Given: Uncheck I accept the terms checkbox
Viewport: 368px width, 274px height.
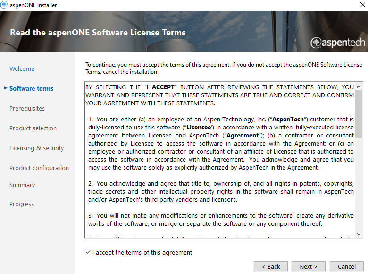Looking at the screenshot, I should (88, 252).
